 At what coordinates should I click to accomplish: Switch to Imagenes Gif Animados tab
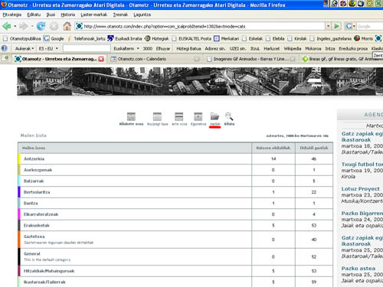click(250, 59)
